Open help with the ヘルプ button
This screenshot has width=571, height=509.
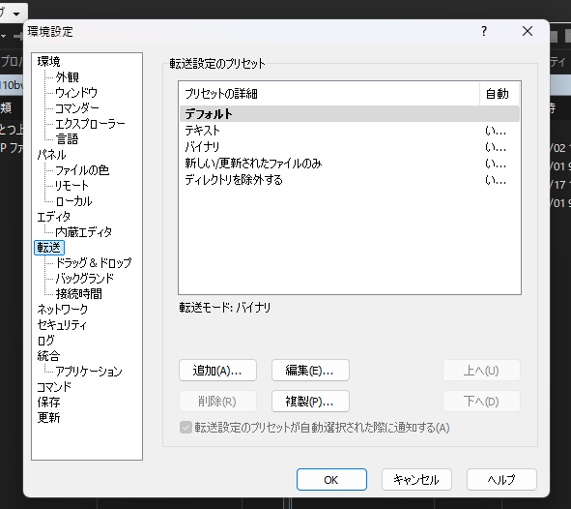[501, 480]
